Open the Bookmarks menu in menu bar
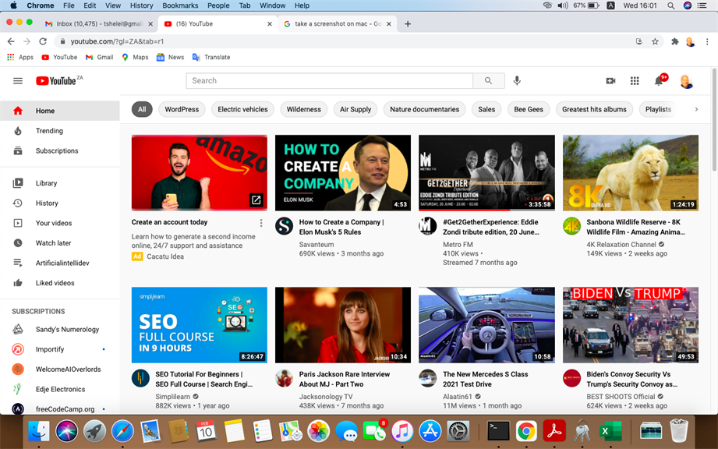The image size is (718, 449). pyautogui.click(x=180, y=5)
